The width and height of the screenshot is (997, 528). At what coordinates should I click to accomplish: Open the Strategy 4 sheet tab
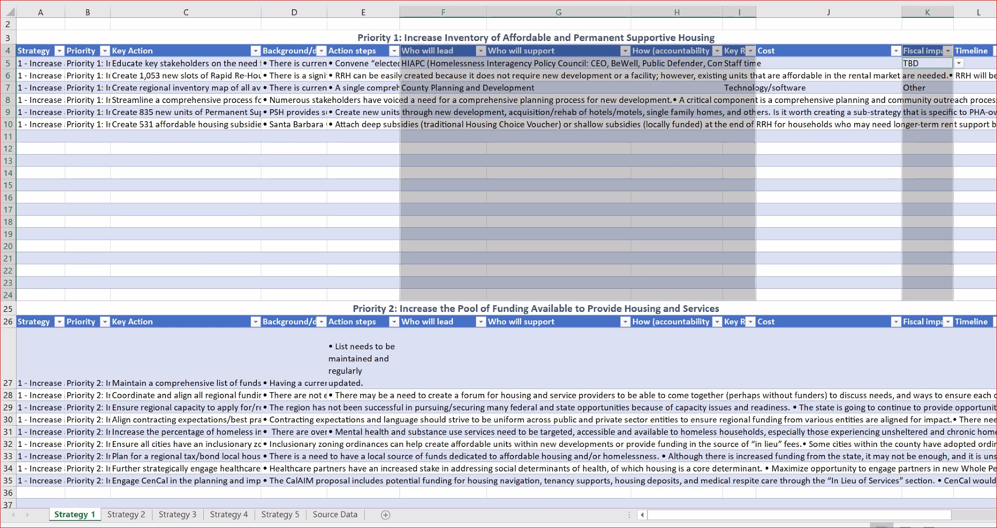pyautogui.click(x=229, y=515)
